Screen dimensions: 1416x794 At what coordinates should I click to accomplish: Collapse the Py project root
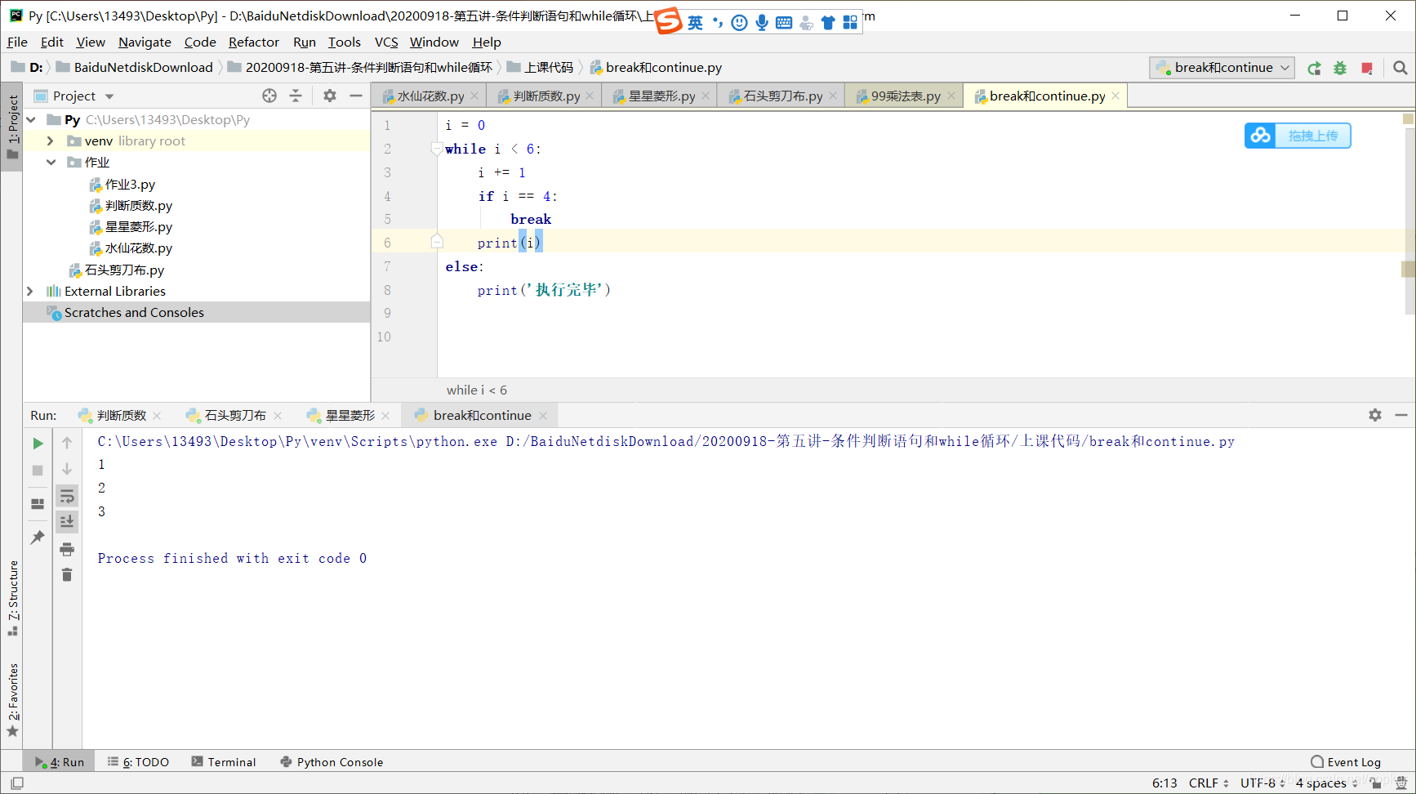coord(31,120)
